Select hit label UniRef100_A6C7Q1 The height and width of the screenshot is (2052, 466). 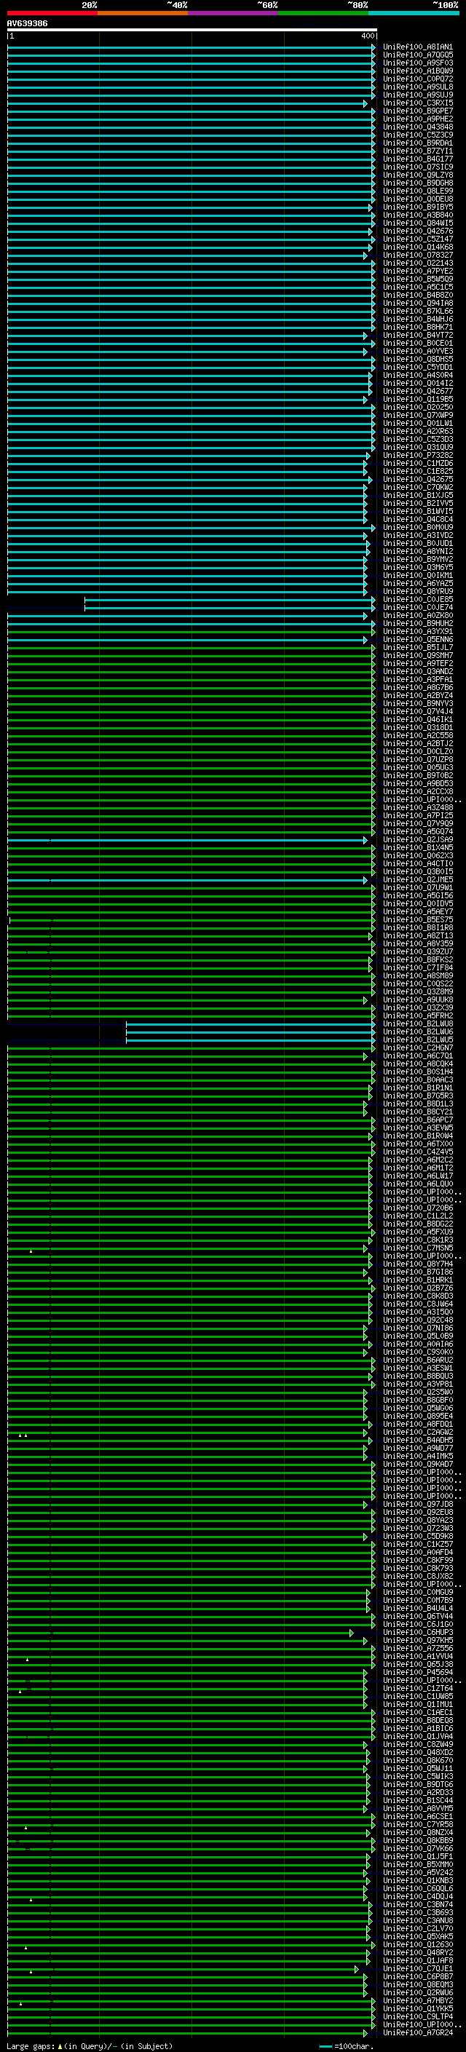pos(418,1056)
